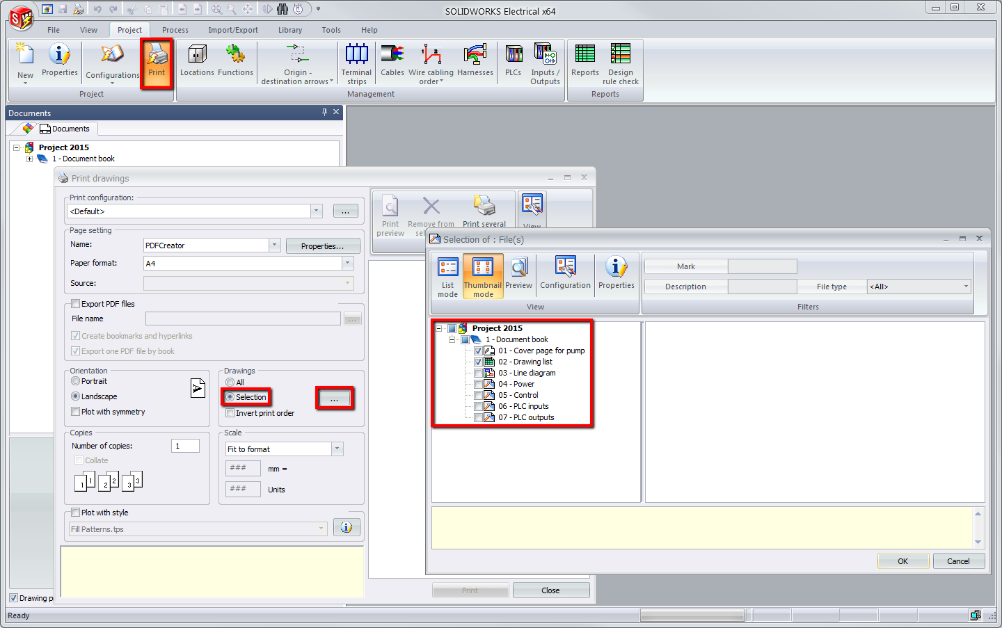The image size is (1002, 628).
Task: Open Functions manager
Action: [x=235, y=61]
